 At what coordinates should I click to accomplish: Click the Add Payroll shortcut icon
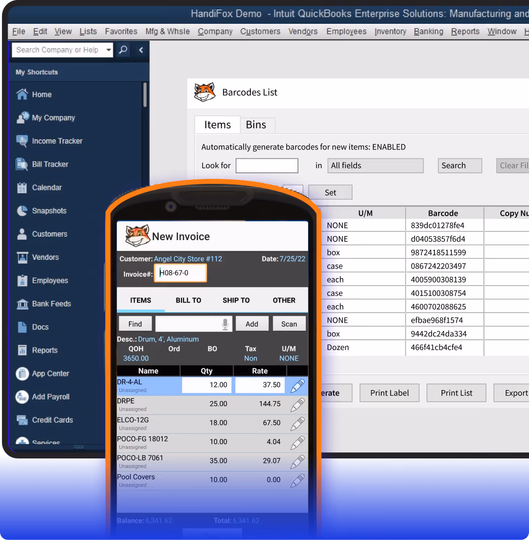22,397
